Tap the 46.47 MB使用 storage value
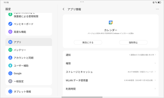The image size is (164, 98). (x=140, y=72)
